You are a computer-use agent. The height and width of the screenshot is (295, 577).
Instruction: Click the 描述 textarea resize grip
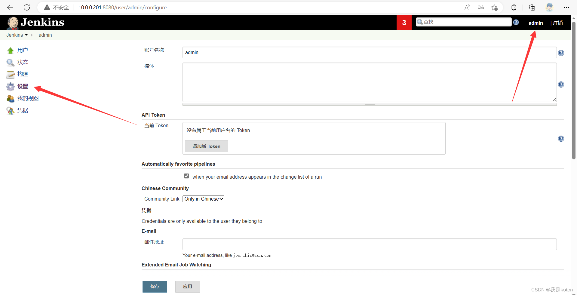(x=554, y=100)
